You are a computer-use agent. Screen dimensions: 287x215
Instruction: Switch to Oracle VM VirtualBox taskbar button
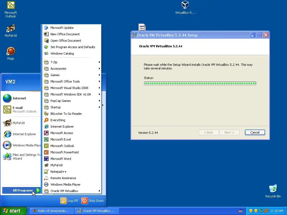coord(97,211)
